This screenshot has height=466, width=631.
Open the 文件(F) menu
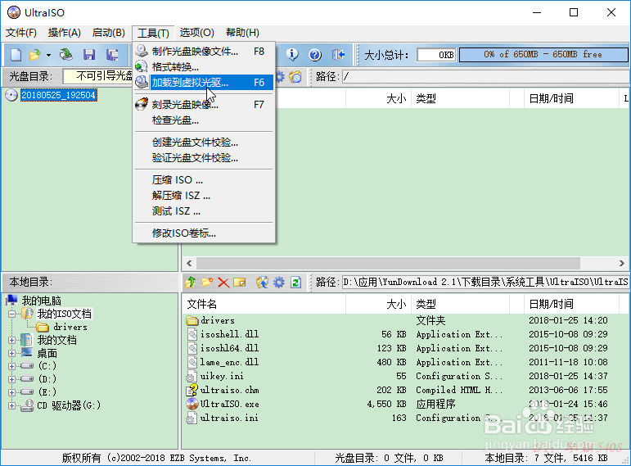click(x=21, y=33)
